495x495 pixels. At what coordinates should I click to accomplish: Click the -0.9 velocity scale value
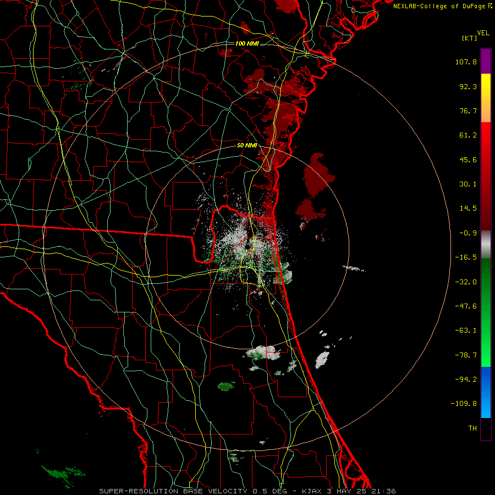click(468, 233)
